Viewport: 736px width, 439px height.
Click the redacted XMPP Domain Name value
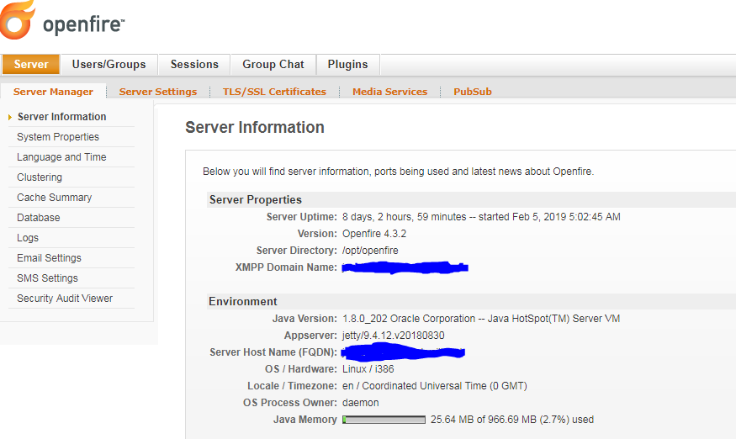tap(405, 267)
